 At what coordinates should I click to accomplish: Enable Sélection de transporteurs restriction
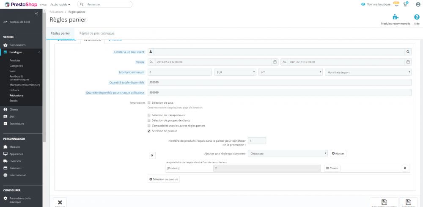coord(149,115)
